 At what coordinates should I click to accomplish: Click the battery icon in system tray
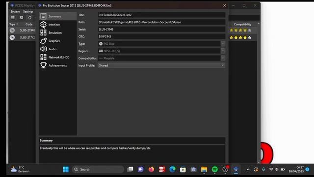click(283, 169)
